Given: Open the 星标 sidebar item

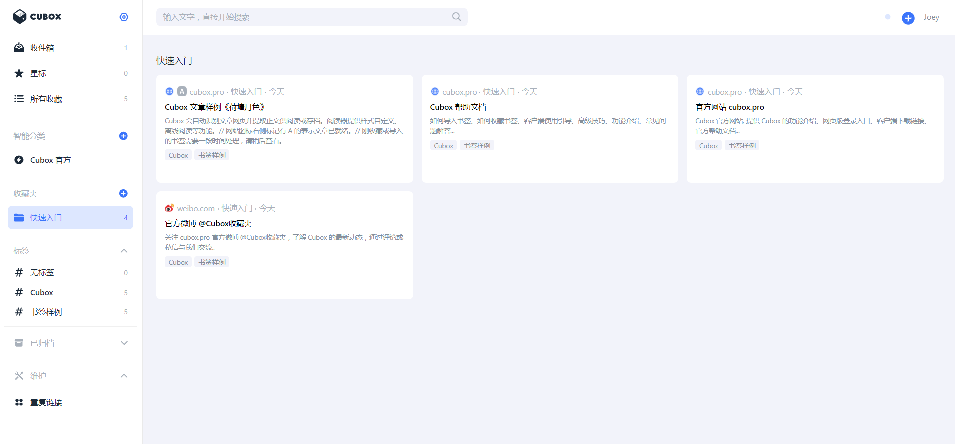Looking at the screenshot, I should 70,73.
